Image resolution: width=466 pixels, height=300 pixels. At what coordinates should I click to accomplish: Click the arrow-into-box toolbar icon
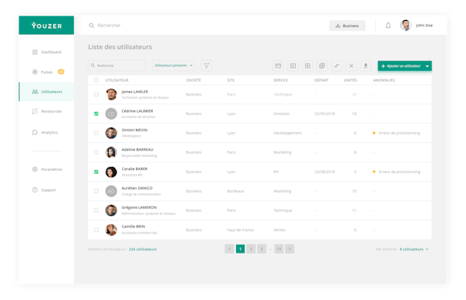click(293, 66)
